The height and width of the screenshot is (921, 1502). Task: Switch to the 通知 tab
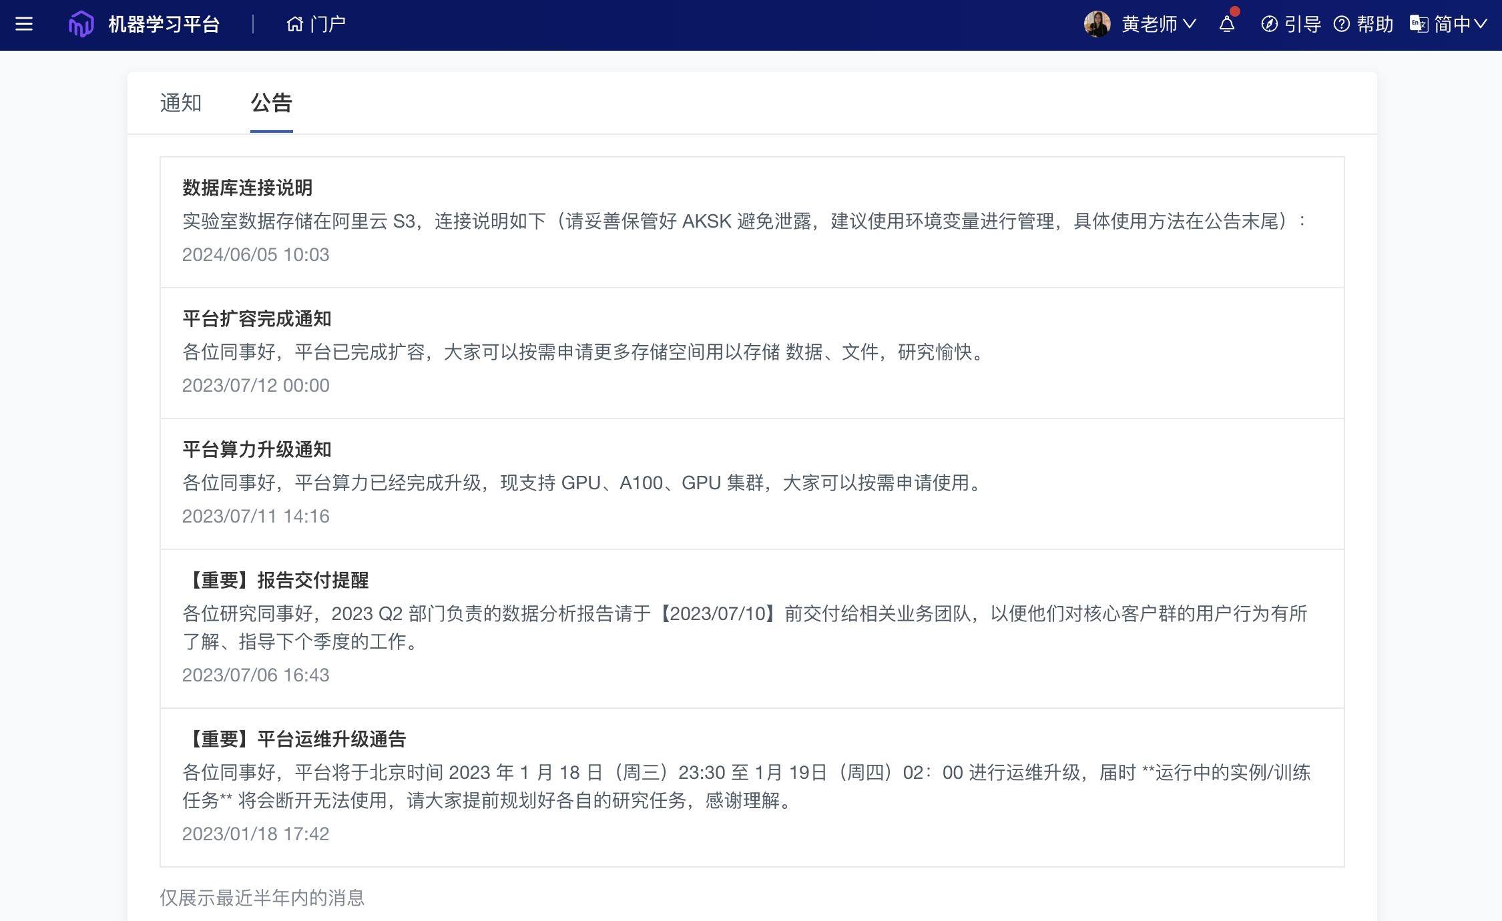coord(181,103)
